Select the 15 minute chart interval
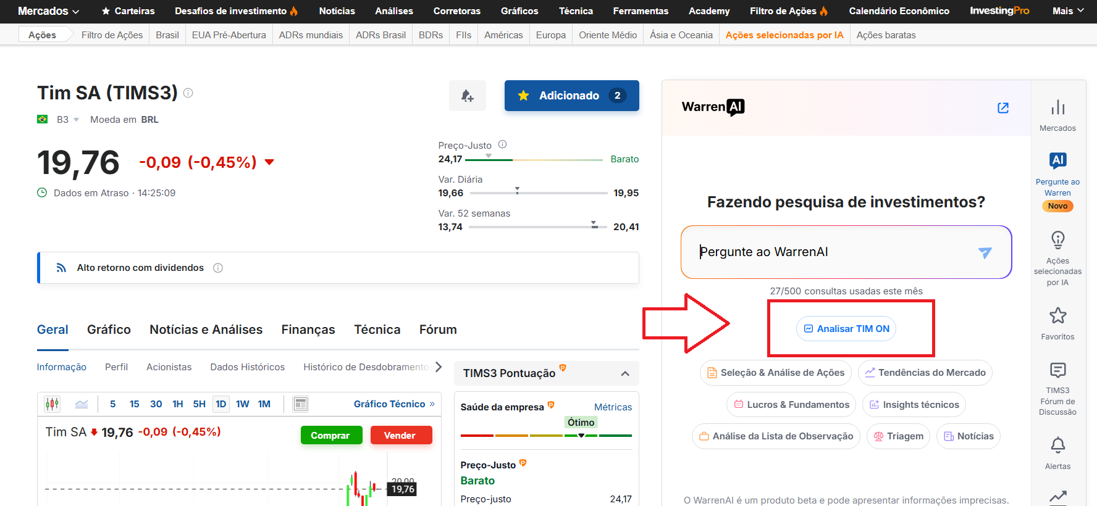 point(134,404)
